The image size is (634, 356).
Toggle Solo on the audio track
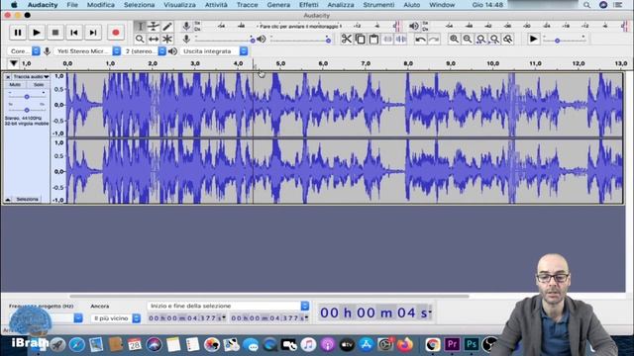point(39,85)
